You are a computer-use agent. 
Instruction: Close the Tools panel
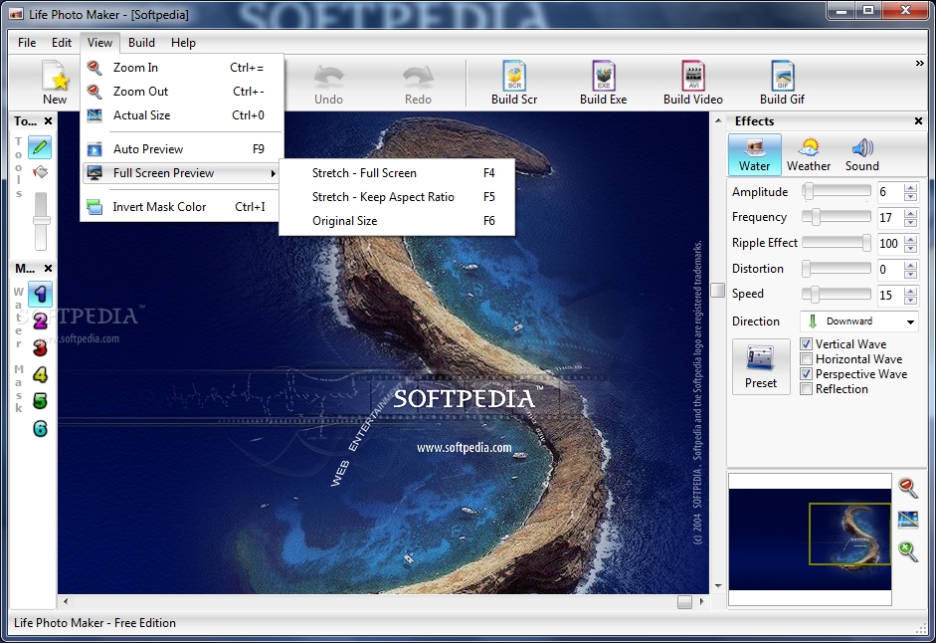(x=49, y=121)
